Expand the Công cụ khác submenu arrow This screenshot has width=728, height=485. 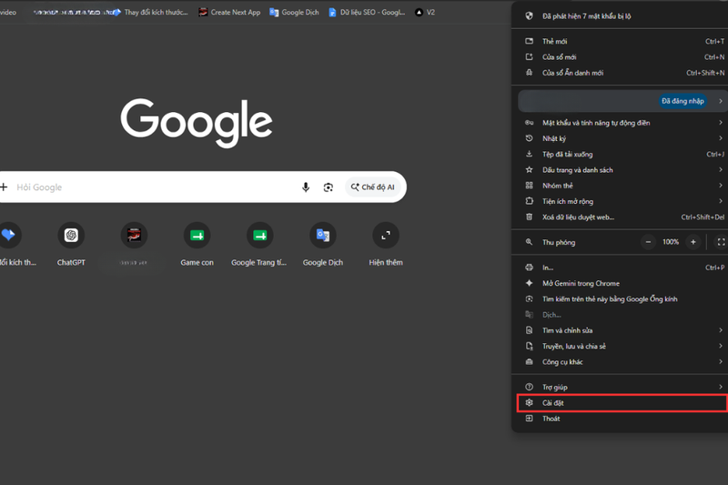[720, 362]
